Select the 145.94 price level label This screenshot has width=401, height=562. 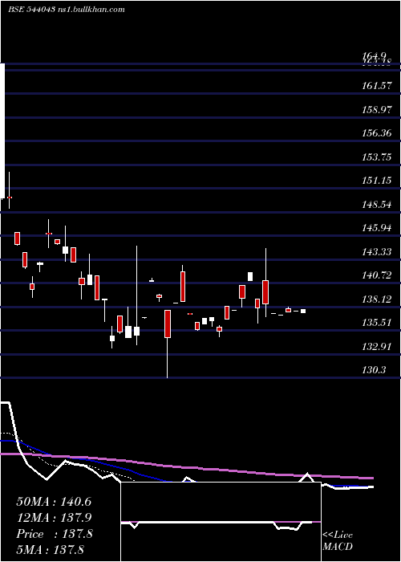click(x=377, y=228)
